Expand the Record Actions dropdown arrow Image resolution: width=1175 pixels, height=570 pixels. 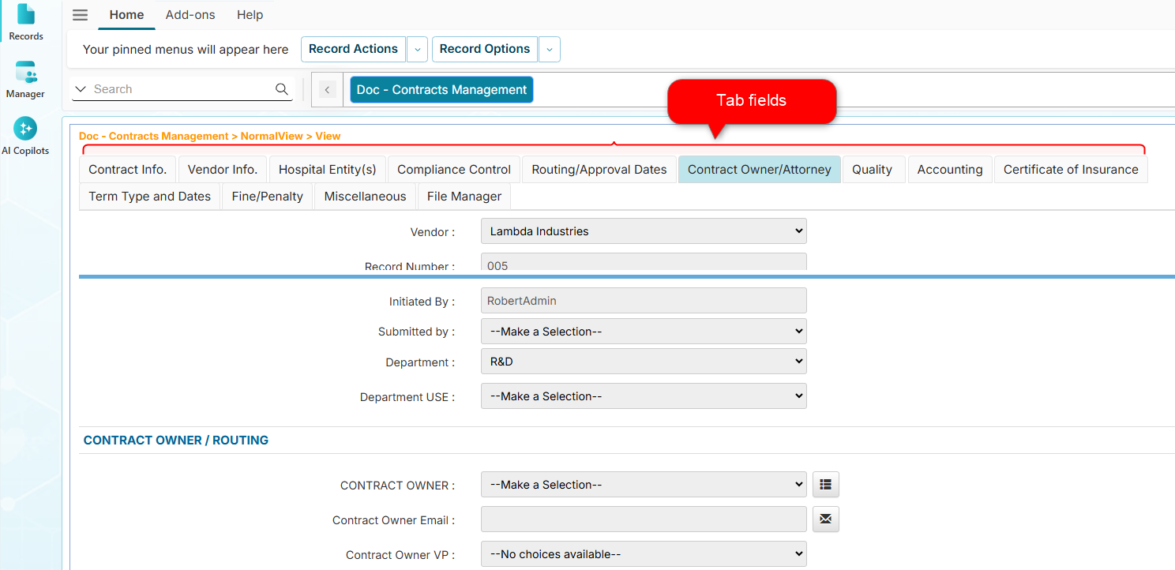click(418, 49)
